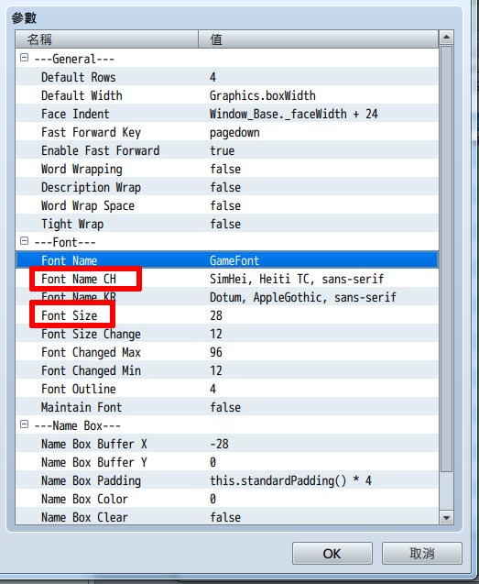Click the OK button
The height and width of the screenshot is (584, 479).
click(332, 554)
